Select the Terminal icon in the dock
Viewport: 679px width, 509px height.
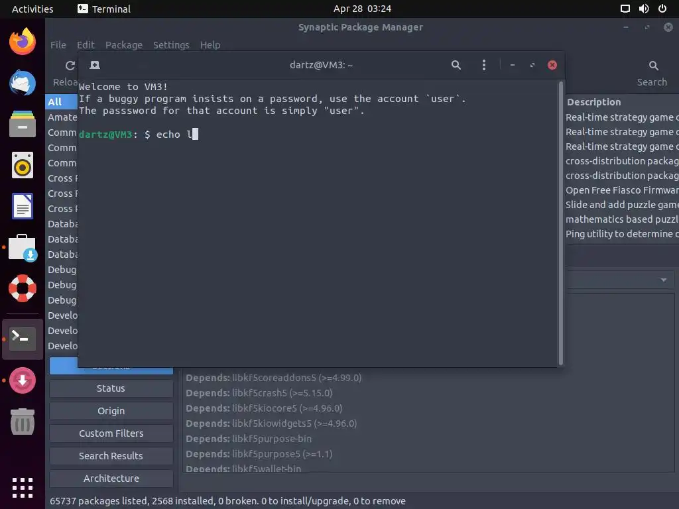(x=23, y=339)
